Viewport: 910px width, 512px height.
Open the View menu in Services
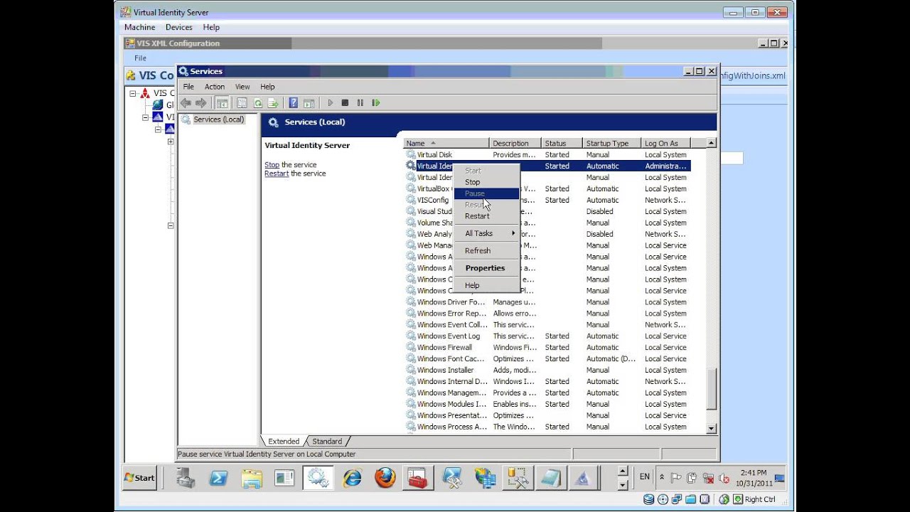pyautogui.click(x=242, y=87)
